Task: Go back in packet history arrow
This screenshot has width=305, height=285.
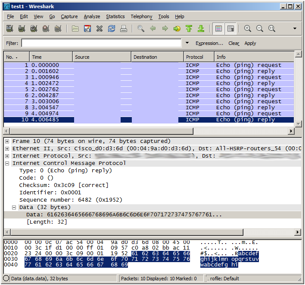Action: point(153,28)
